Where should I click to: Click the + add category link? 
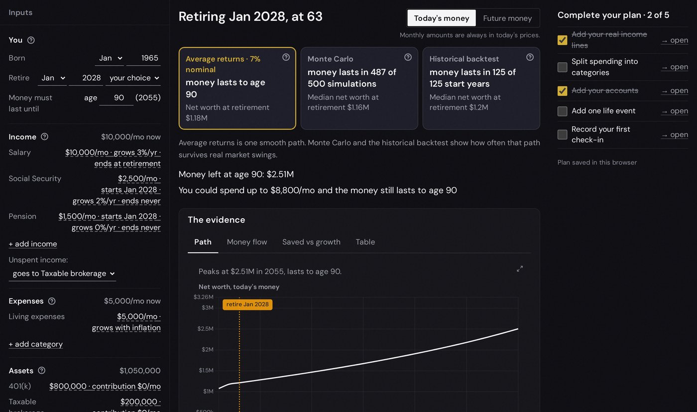(x=36, y=344)
